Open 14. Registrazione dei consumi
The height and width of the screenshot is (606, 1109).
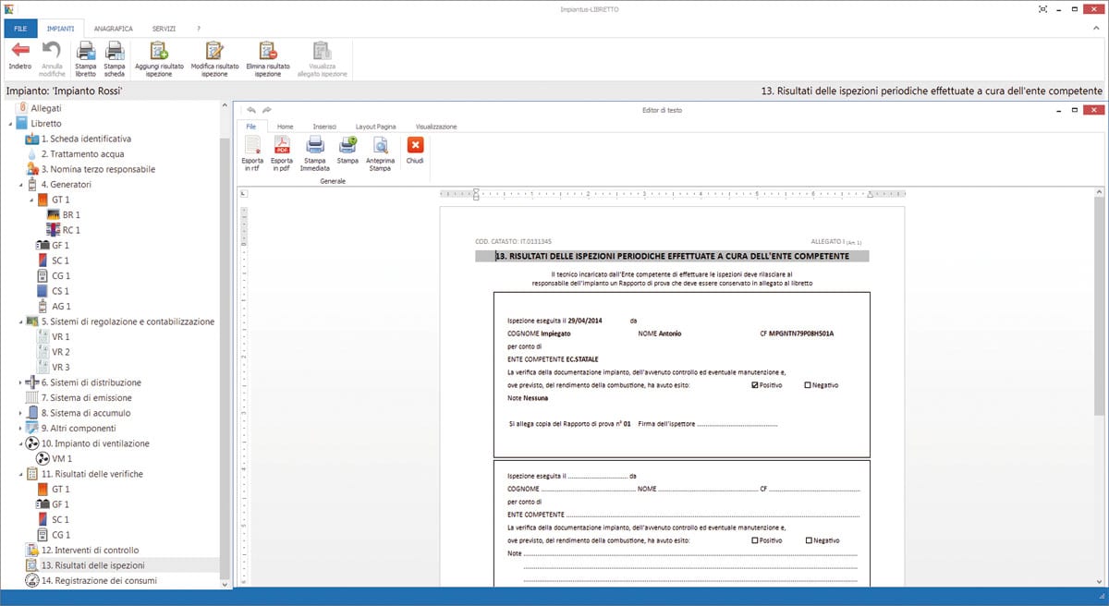tap(91, 581)
